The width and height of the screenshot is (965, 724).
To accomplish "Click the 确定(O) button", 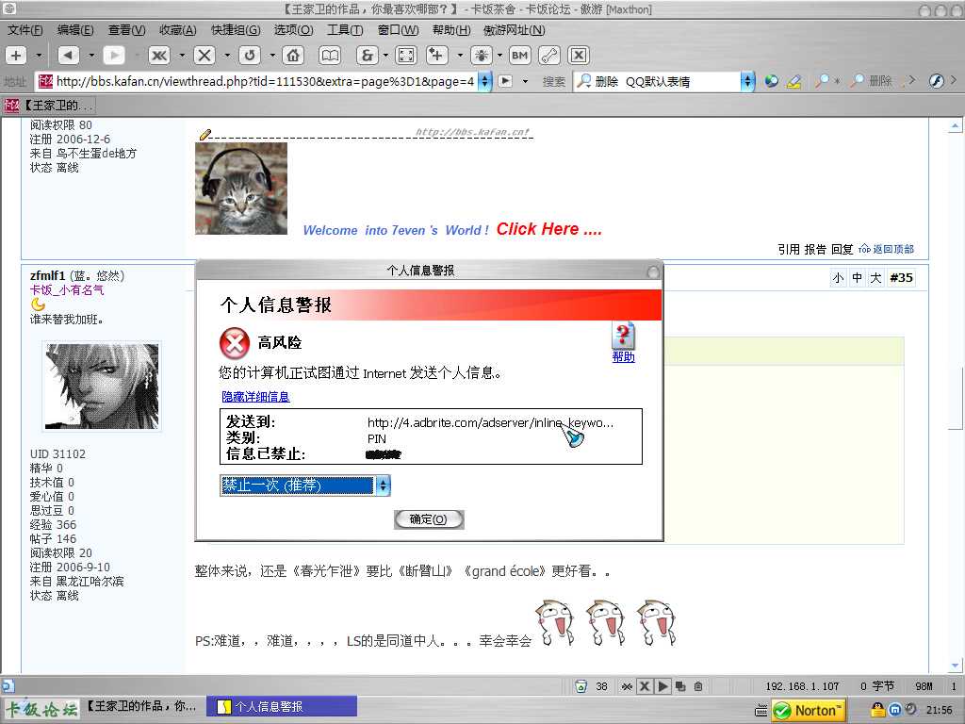I will tap(429, 519).
